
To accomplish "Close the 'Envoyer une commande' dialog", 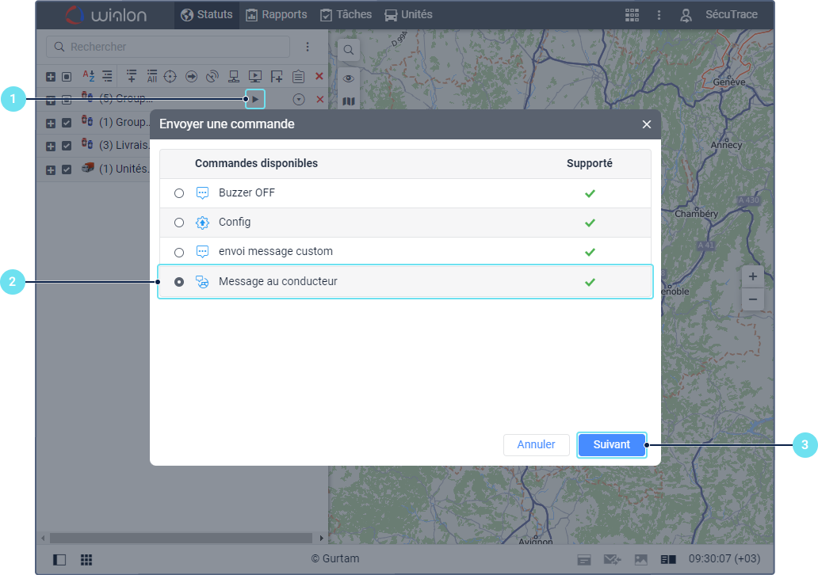I will coord(647,124).
